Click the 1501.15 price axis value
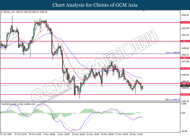190x136 pixels. point(185,35)
